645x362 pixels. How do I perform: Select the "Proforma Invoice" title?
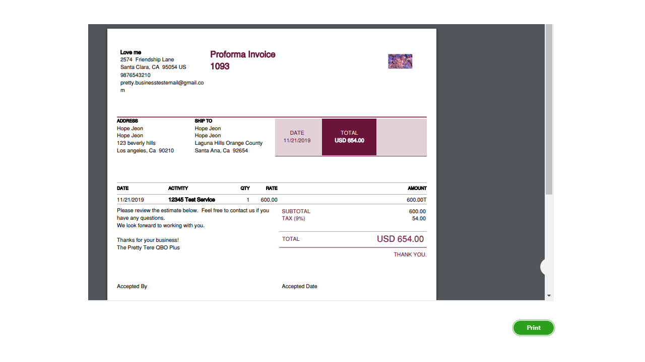243,54
